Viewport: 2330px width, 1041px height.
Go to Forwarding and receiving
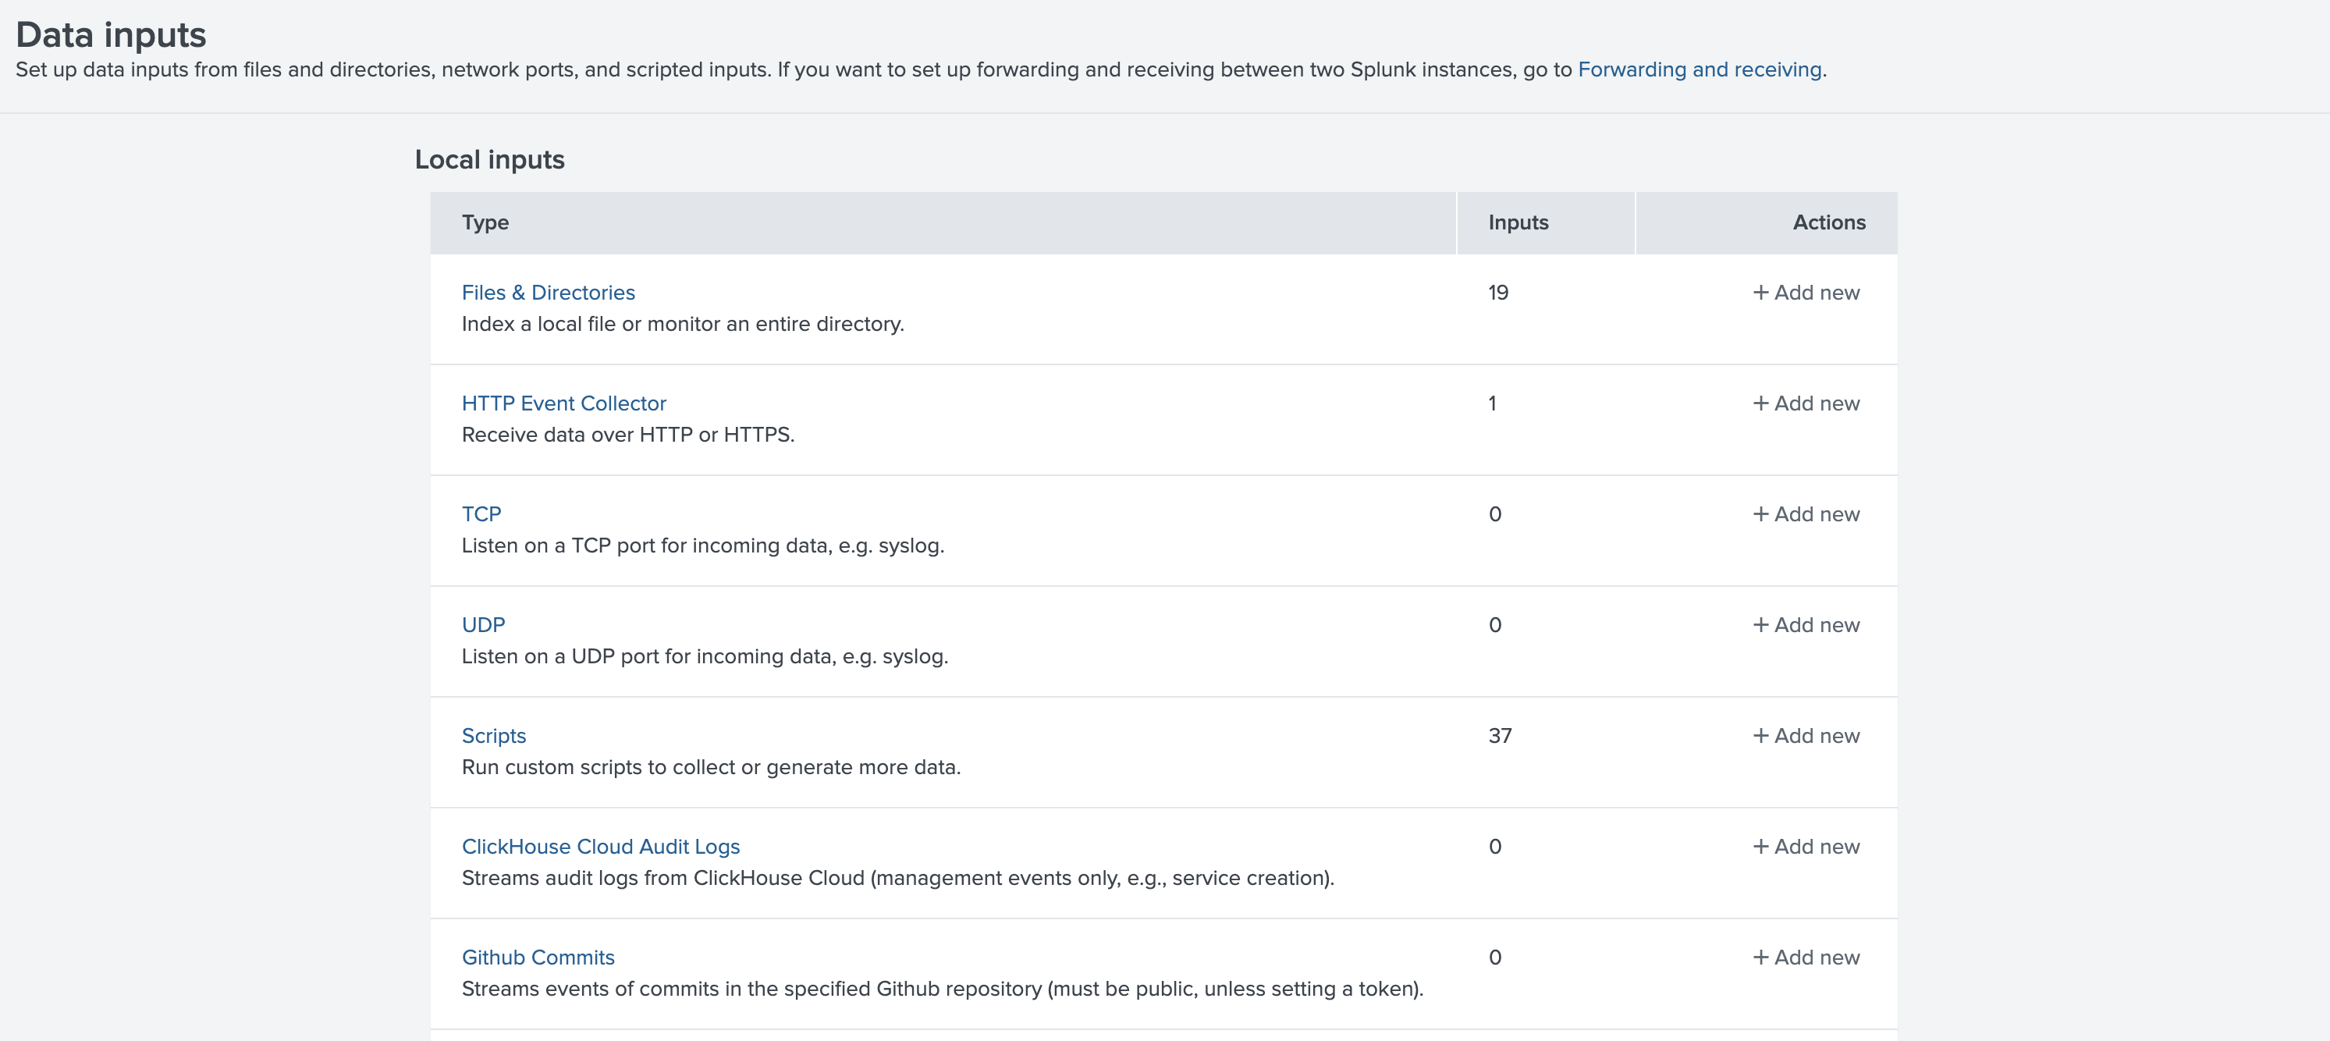coord(1700,68)
